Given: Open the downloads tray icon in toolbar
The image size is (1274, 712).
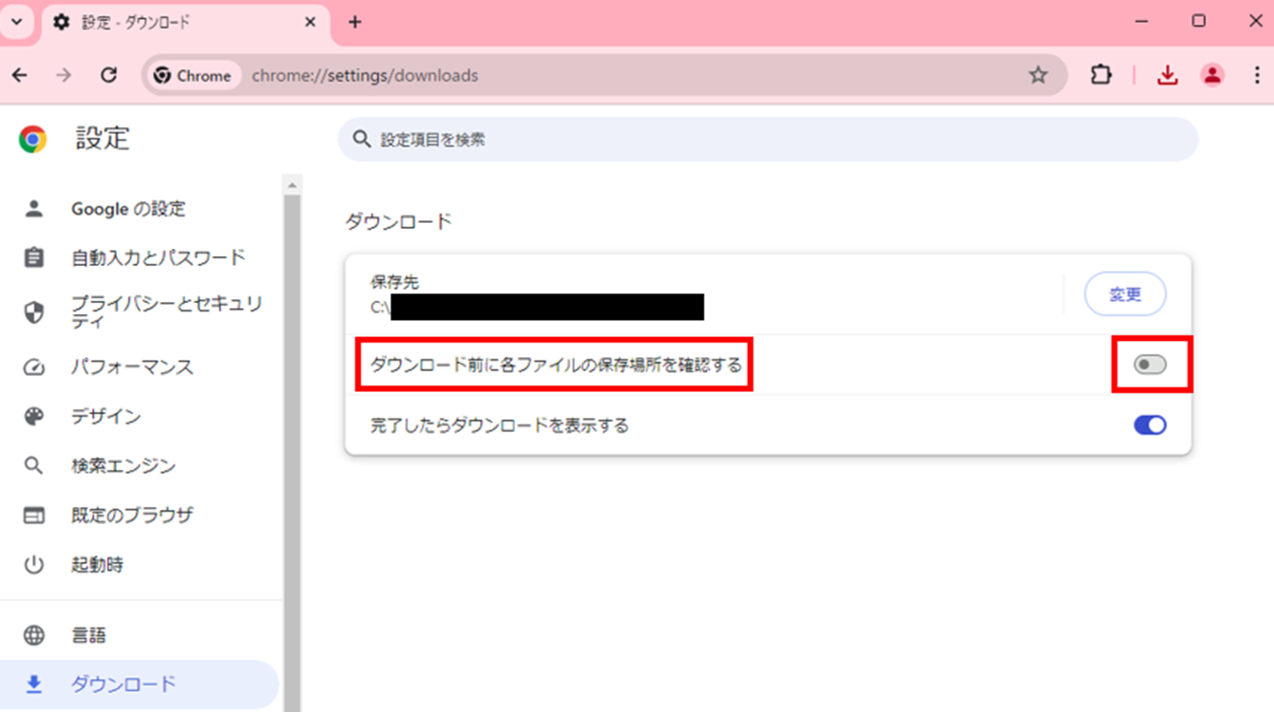Looking at the screenshot, I should [x=1168, y=75].
